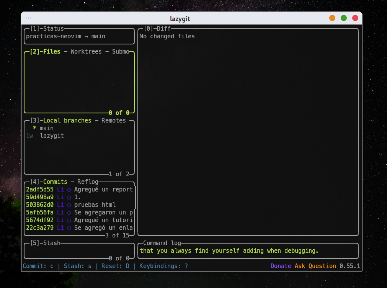This screenshot has height=288, width=387.
Task: Switch to the Worktrees tab
Action: point(86,51)
